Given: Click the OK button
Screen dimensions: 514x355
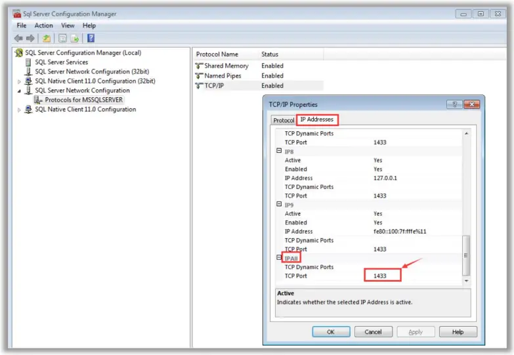Looking at the screenshot, I should coord(331,332).
